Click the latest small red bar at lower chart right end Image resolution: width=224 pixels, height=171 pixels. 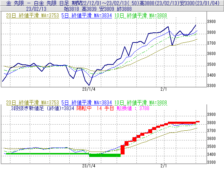pos(198,122)
